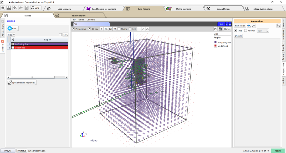Image resolution: width=286 pixels, height=153 pixels.
Task: Click the clipboard copy icon in 3D toolbar
Action: [x=215, y=29]
